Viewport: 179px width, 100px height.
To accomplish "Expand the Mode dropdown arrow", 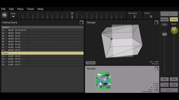I will coord(13,16).
